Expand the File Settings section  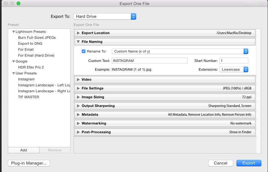[78, 88]
